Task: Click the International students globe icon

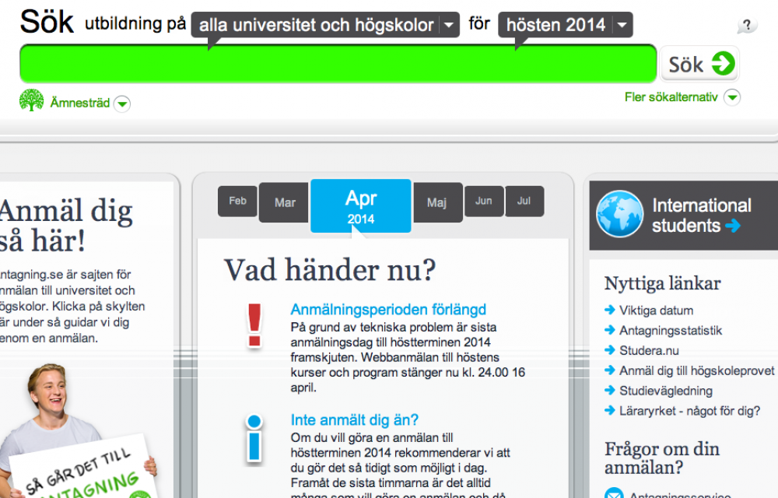Action: point(619,215)
